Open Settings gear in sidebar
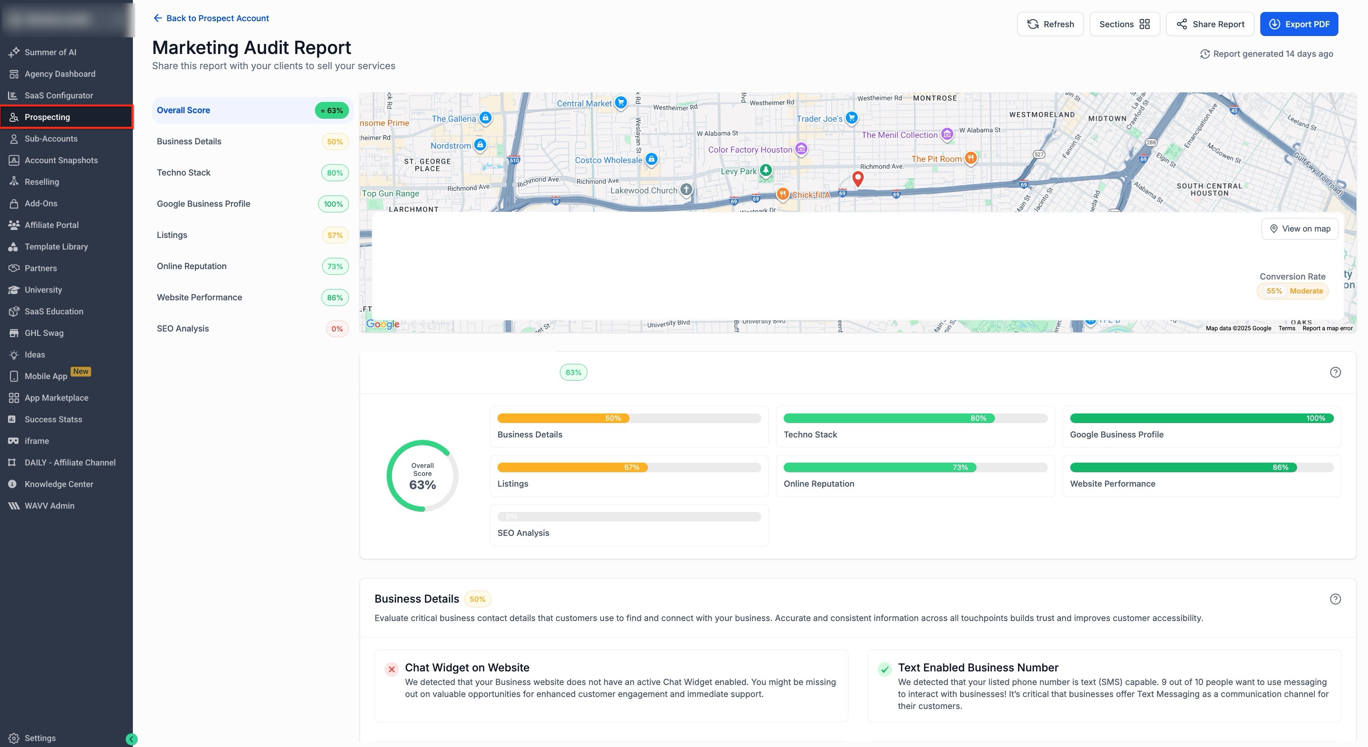The image size is (1368, 747). click(14, 738)
